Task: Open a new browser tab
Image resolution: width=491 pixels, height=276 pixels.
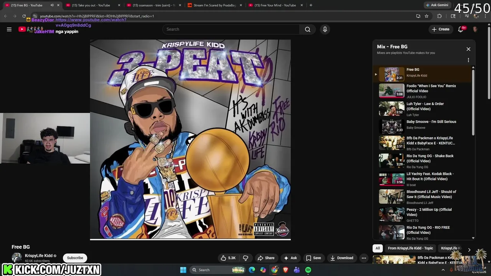Action: click(311, 5)
